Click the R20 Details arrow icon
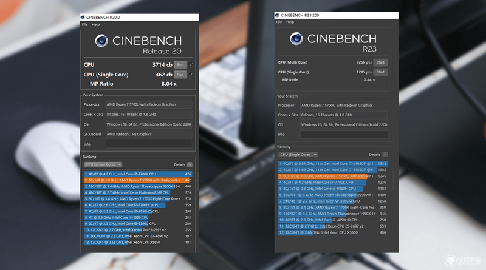Viewport: 486px width, 270px height. [190, 164]
